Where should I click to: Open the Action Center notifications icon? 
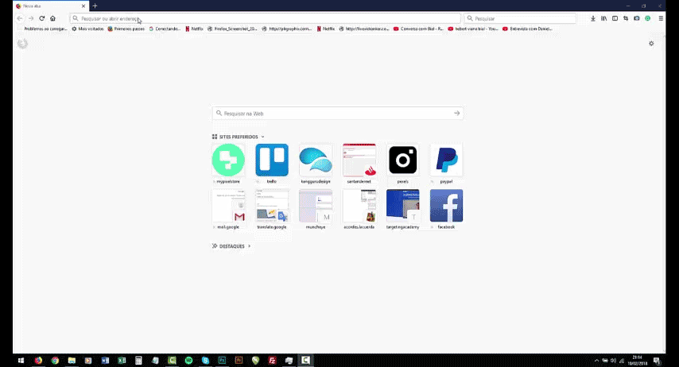[x=657, y=361]
